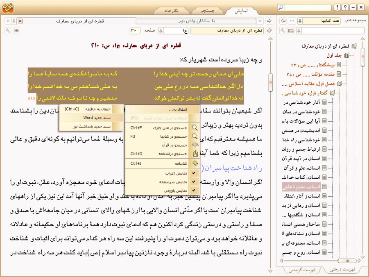Click page icon beside انسان و شگفتیها
This screenshot has height=277, width=369.
point(324,215)
